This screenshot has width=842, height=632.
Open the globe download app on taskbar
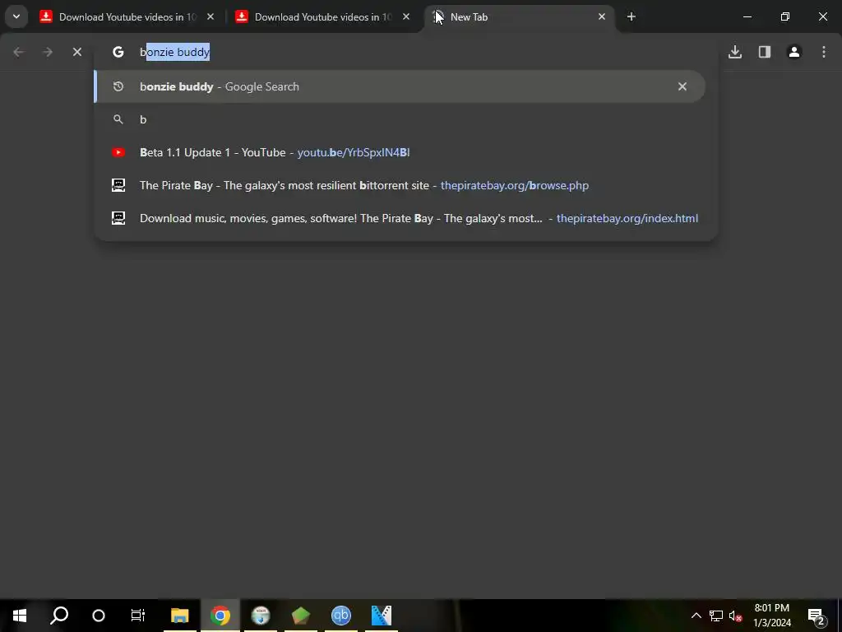(x=261, y=616)
